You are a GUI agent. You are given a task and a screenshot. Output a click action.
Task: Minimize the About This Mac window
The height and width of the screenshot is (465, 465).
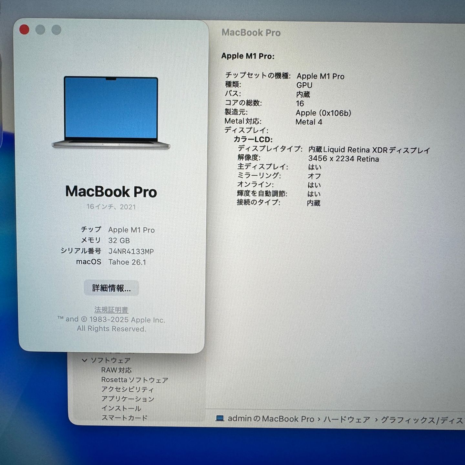(40, 30)
